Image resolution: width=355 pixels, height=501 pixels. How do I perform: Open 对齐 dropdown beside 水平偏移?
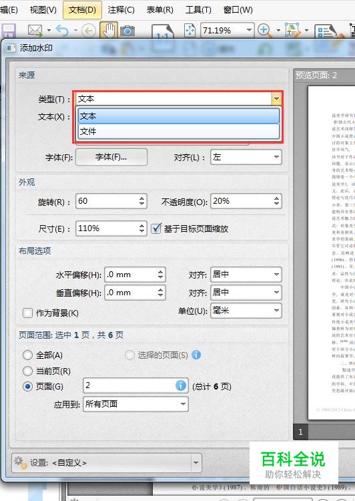(246, 275)
